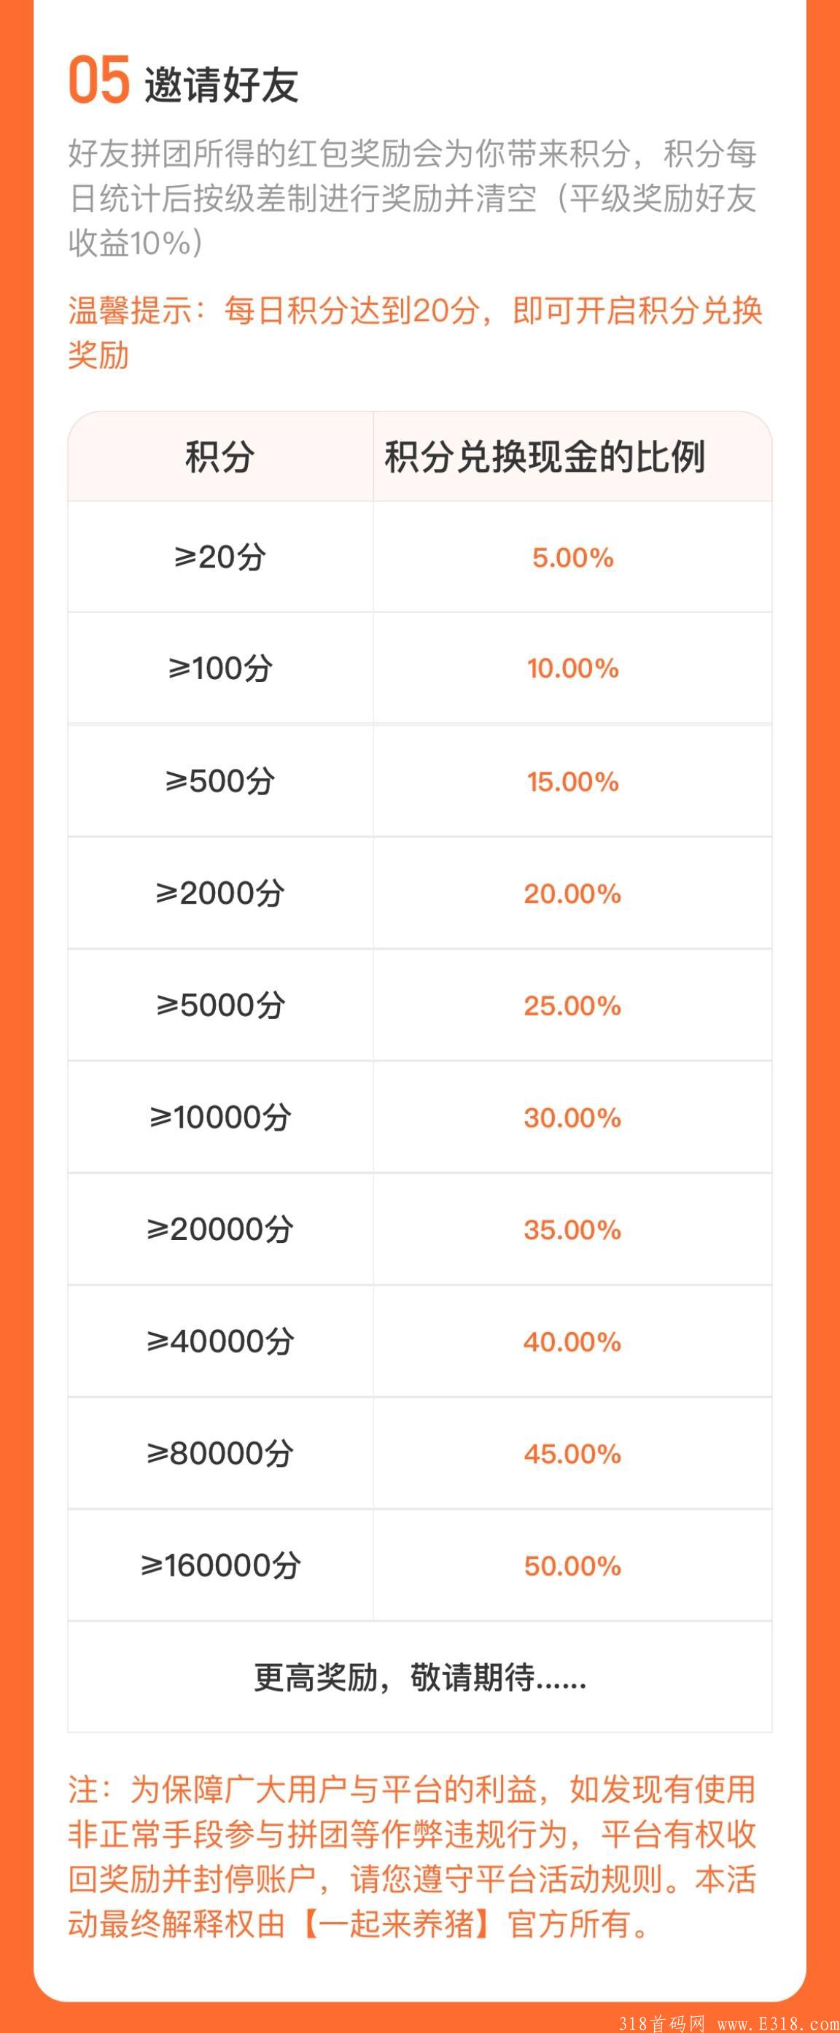
Task: Click the 5.00% exchange ratio
Action: [x=572, y=558]
